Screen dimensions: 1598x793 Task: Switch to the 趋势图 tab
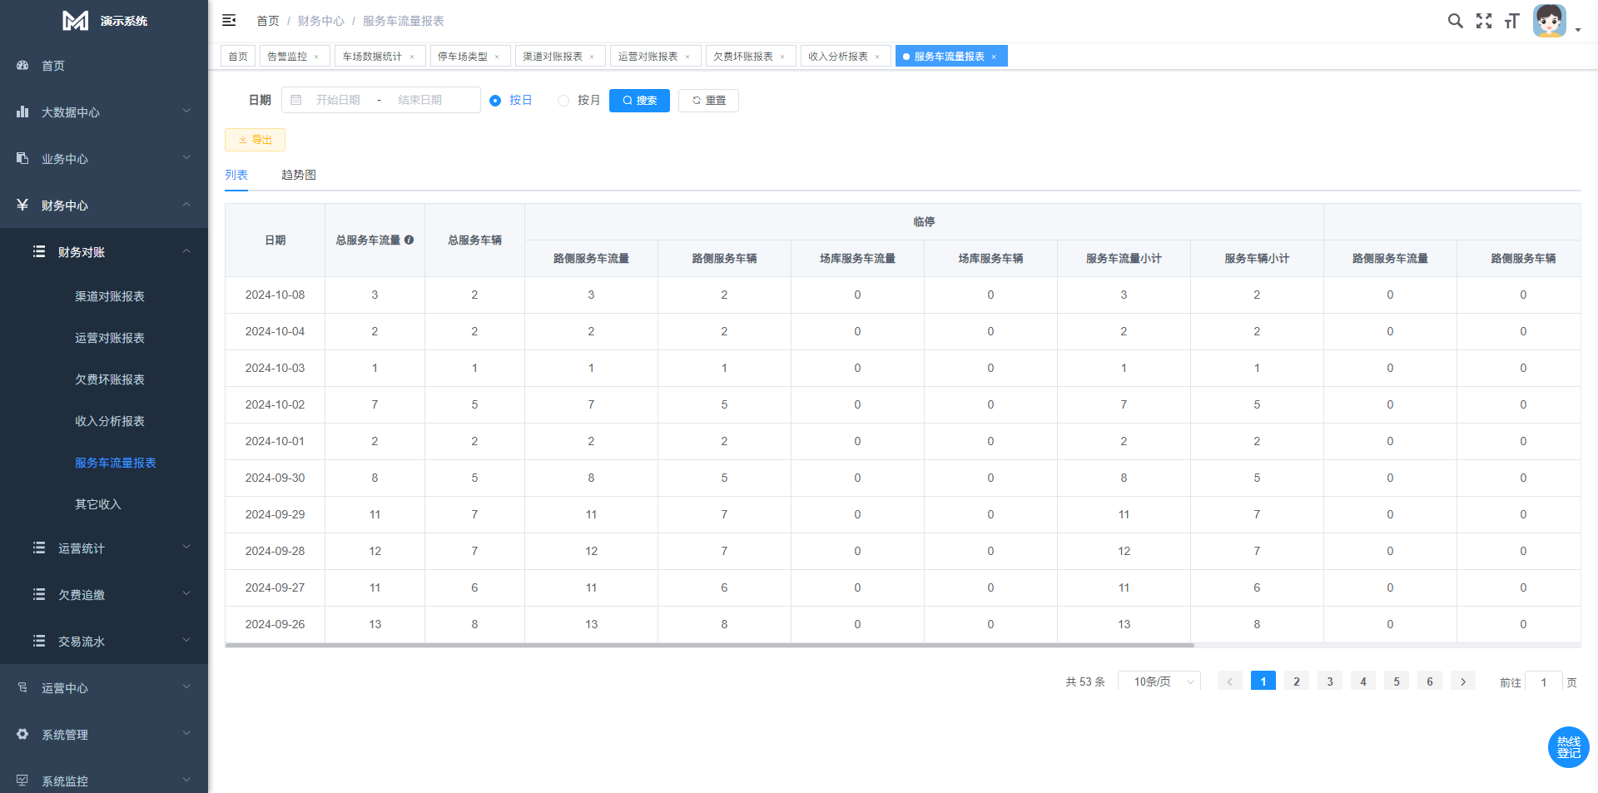(298, 175)
